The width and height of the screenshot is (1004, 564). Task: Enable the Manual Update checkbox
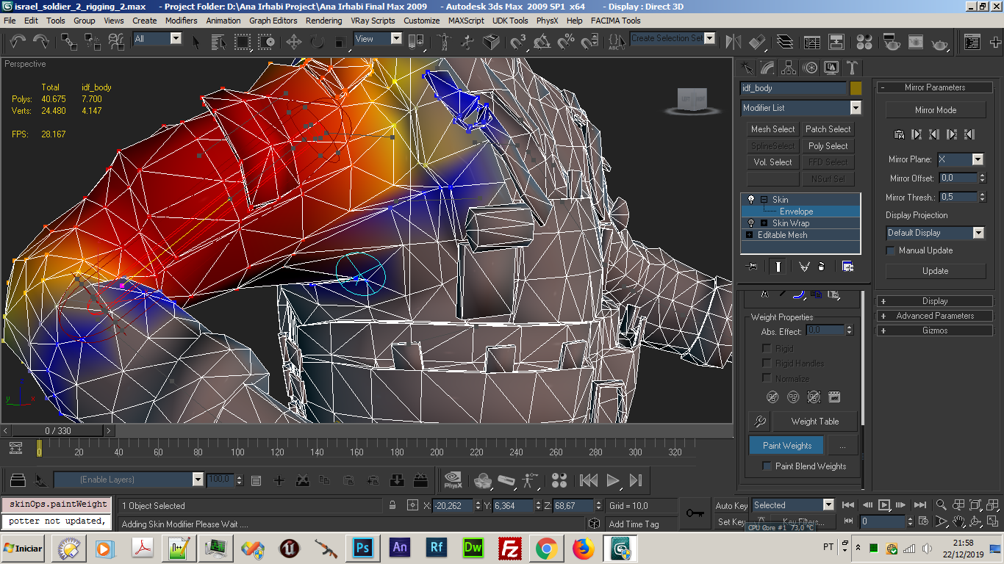coord(891,250)
